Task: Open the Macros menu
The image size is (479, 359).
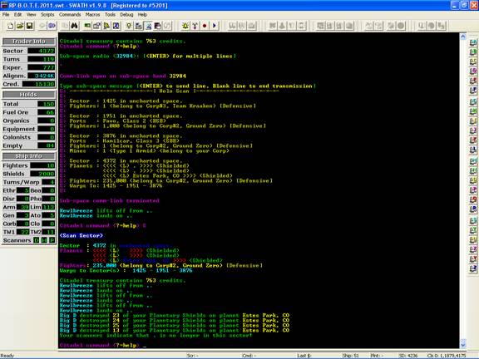Action: (x=92, y=14)
